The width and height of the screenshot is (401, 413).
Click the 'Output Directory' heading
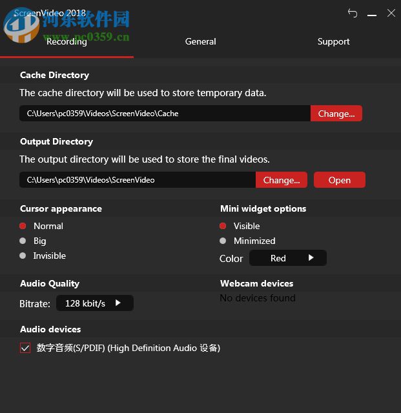pos(56,141)
